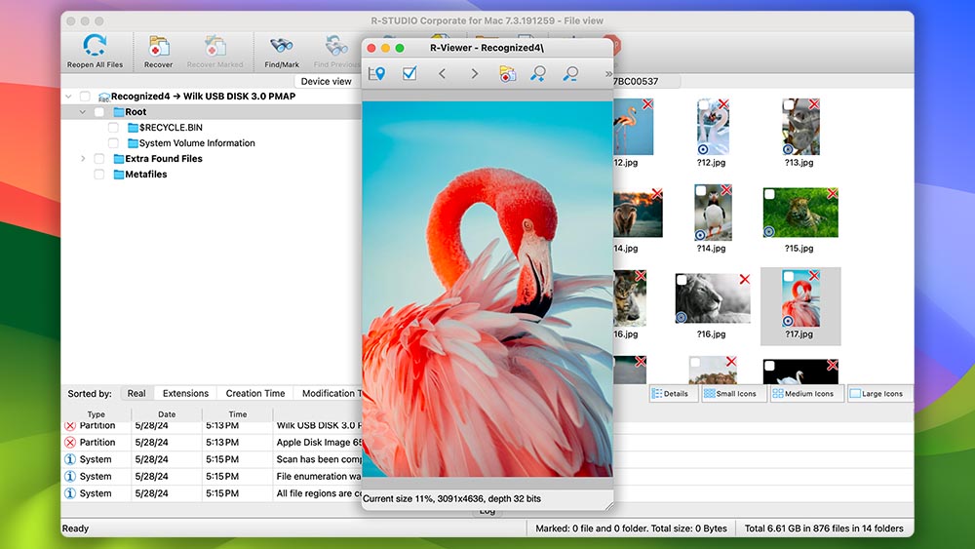Mark the ?17.jpg flamingo thumbnail checkbox

789,277
